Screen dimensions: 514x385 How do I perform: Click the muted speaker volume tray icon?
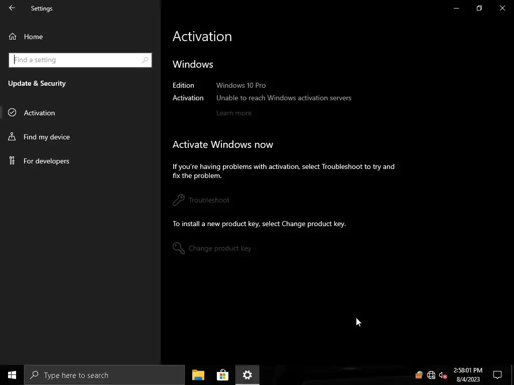point(443,375)
